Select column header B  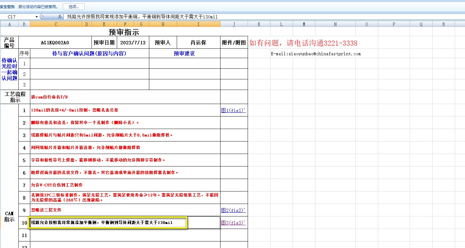coord(24,24)
